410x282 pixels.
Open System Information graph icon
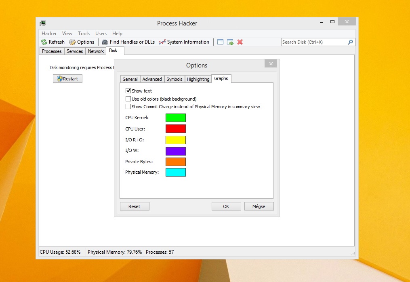point(162,42)
